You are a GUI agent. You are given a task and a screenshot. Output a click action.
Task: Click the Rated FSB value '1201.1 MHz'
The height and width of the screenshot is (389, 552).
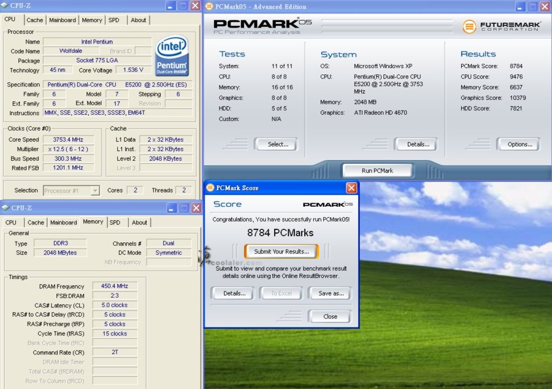pos(68,168)
